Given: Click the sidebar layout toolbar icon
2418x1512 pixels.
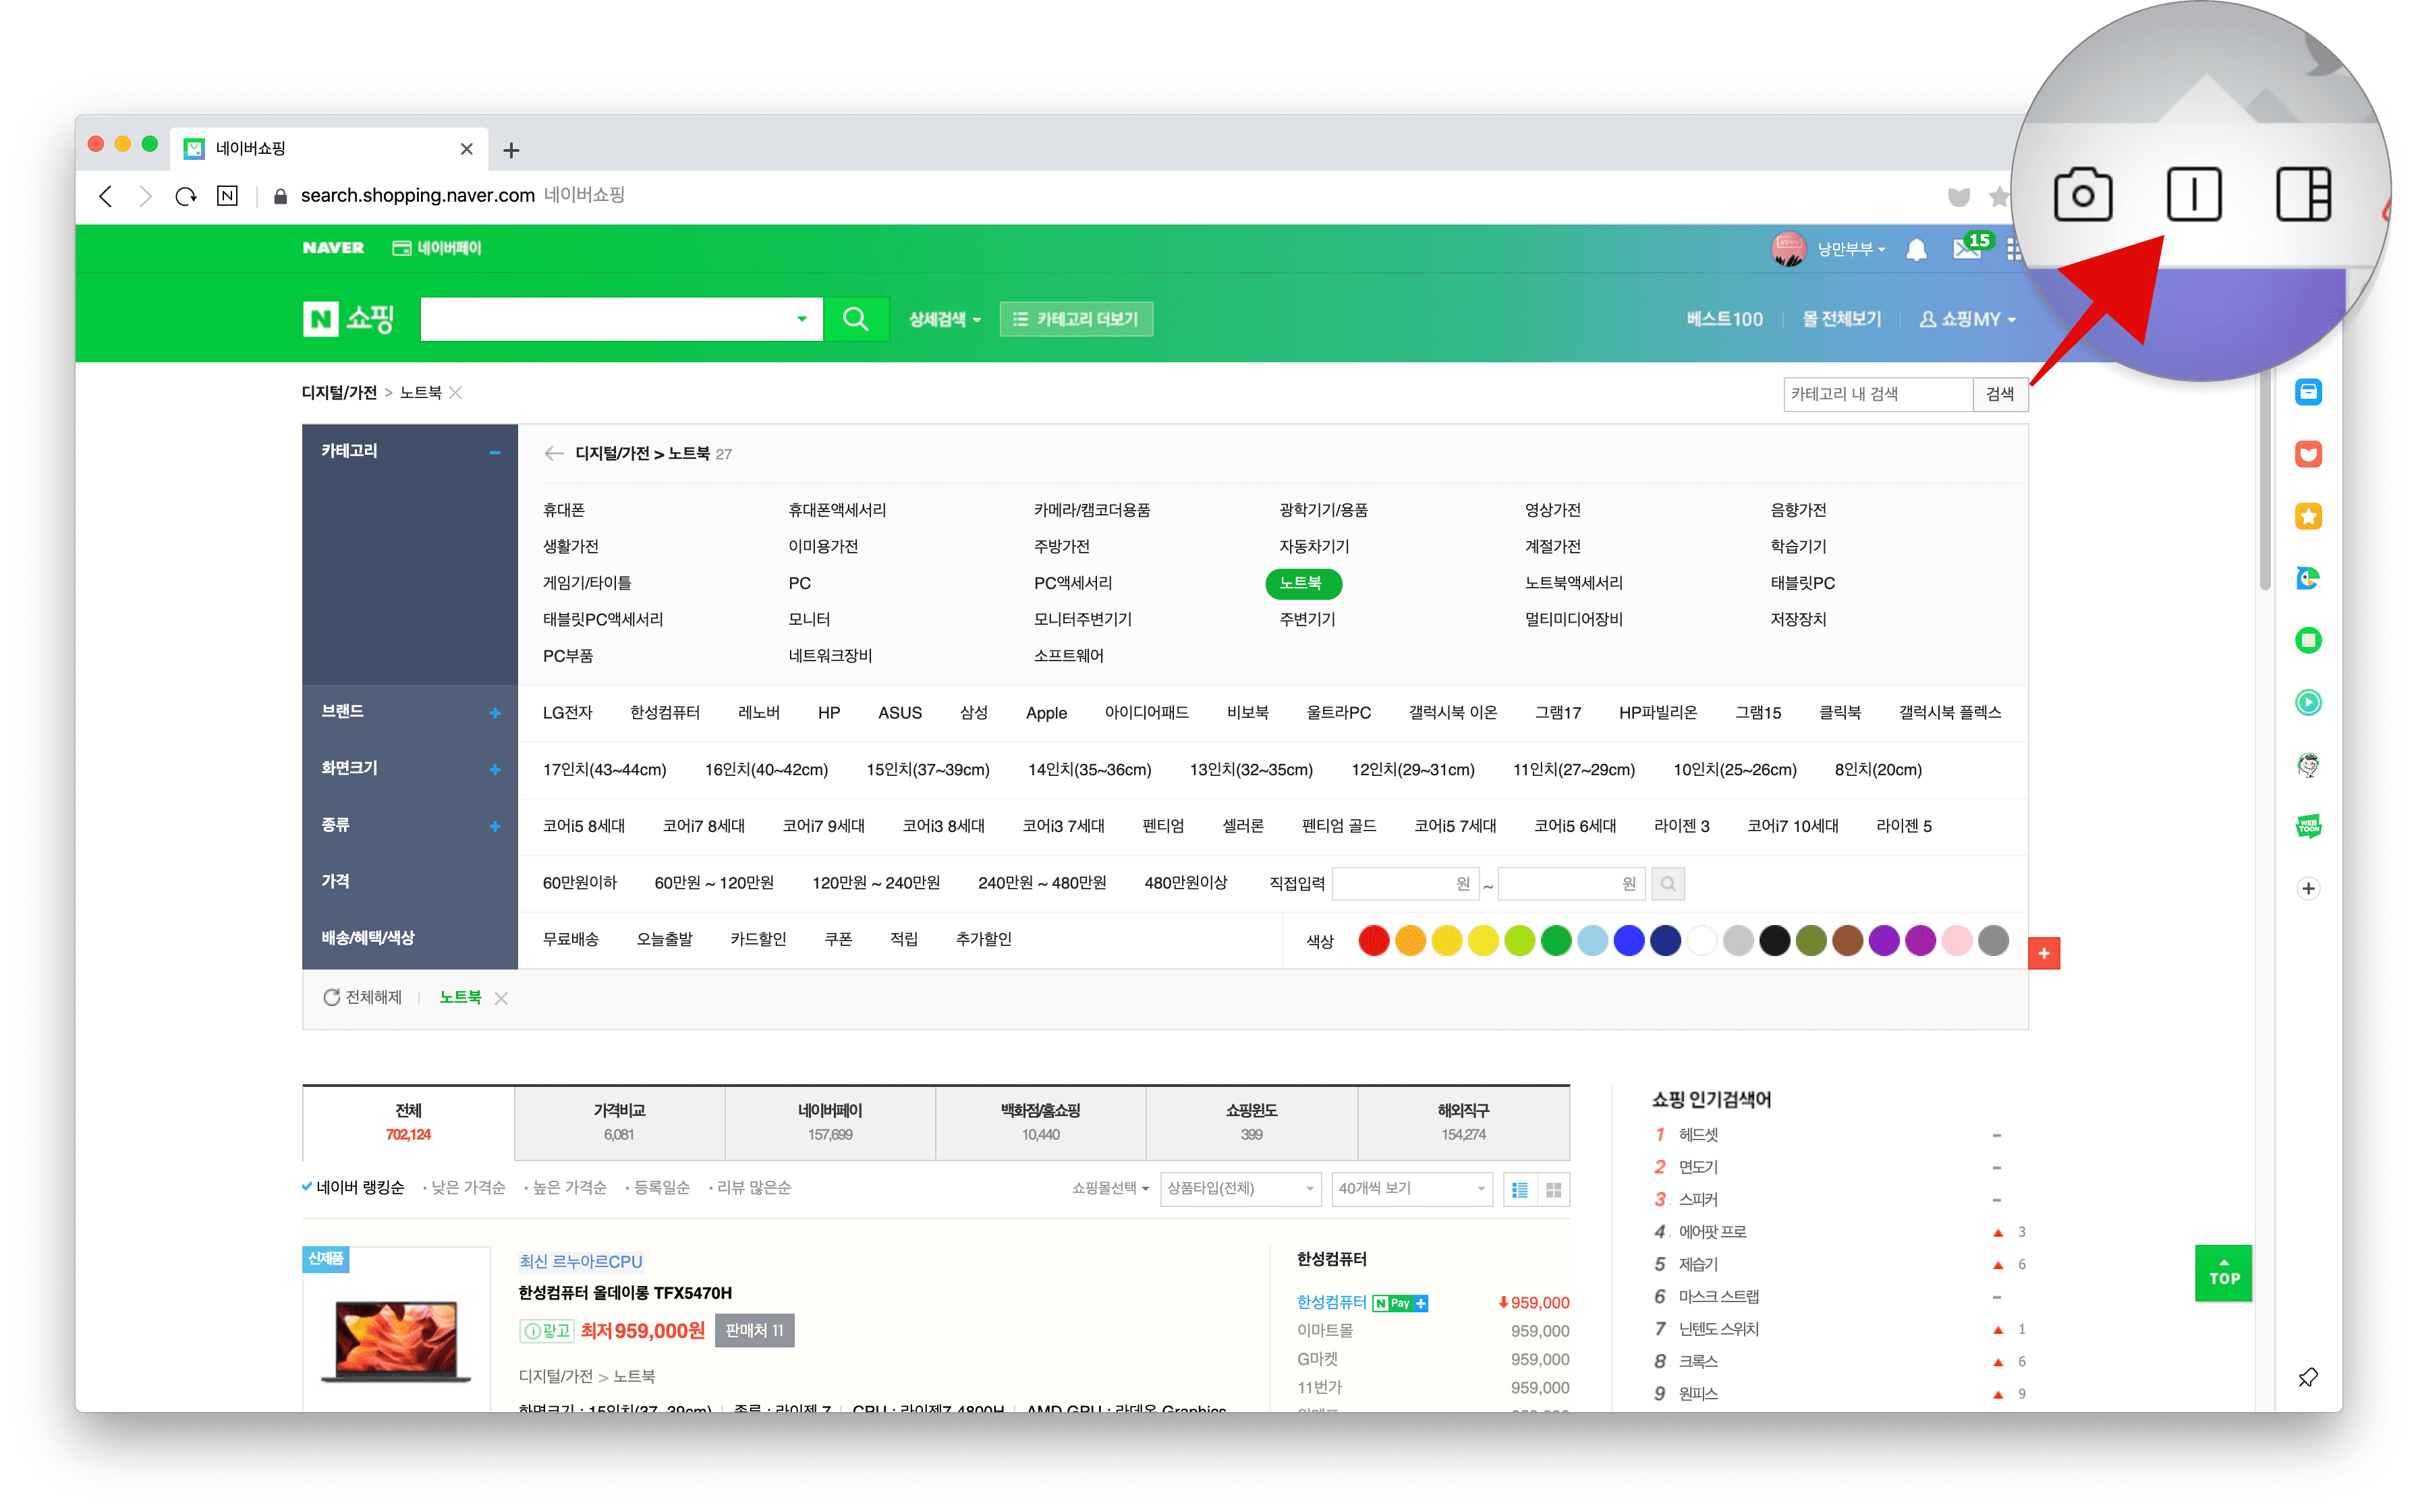Looking at the screenshot, I should (2303, 195).
